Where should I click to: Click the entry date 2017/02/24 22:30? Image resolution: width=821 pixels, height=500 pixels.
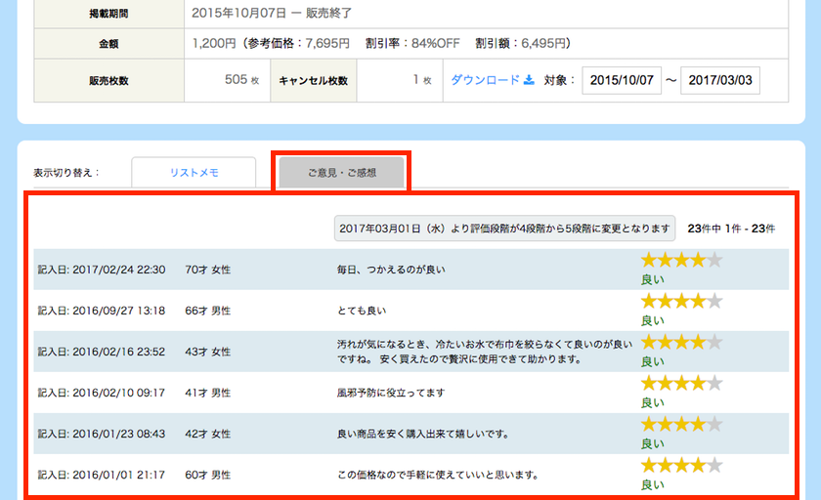(102, 270)
